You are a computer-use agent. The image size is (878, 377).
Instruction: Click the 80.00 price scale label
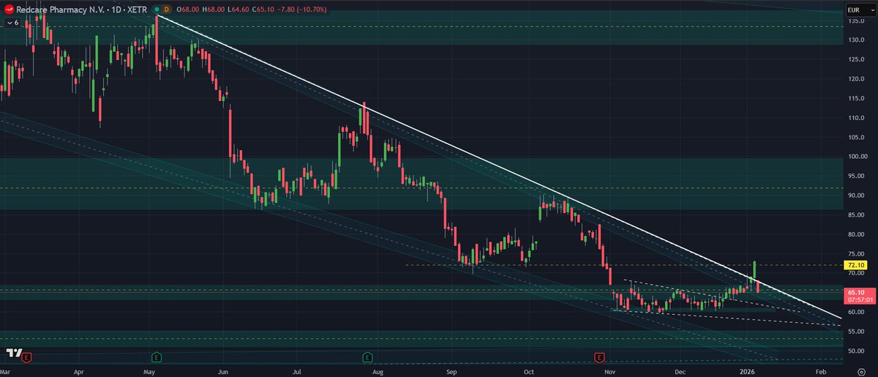(x=855, y=234)
